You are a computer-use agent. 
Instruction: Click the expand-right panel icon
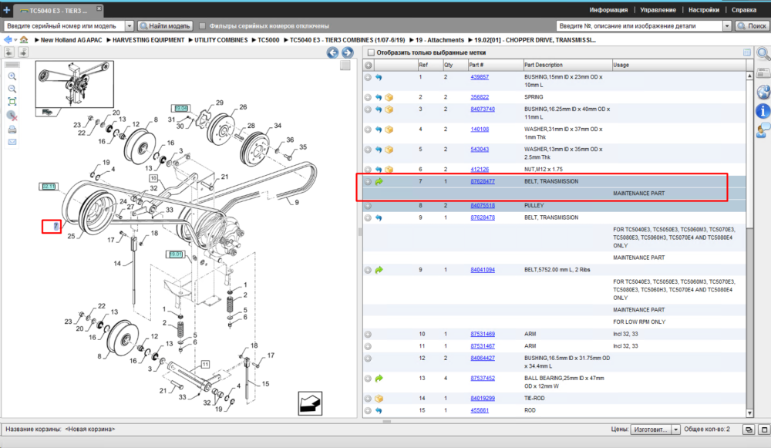click(22, 52)
